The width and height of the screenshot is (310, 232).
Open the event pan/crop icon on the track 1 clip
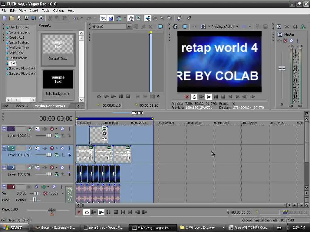tap(104, 134)
